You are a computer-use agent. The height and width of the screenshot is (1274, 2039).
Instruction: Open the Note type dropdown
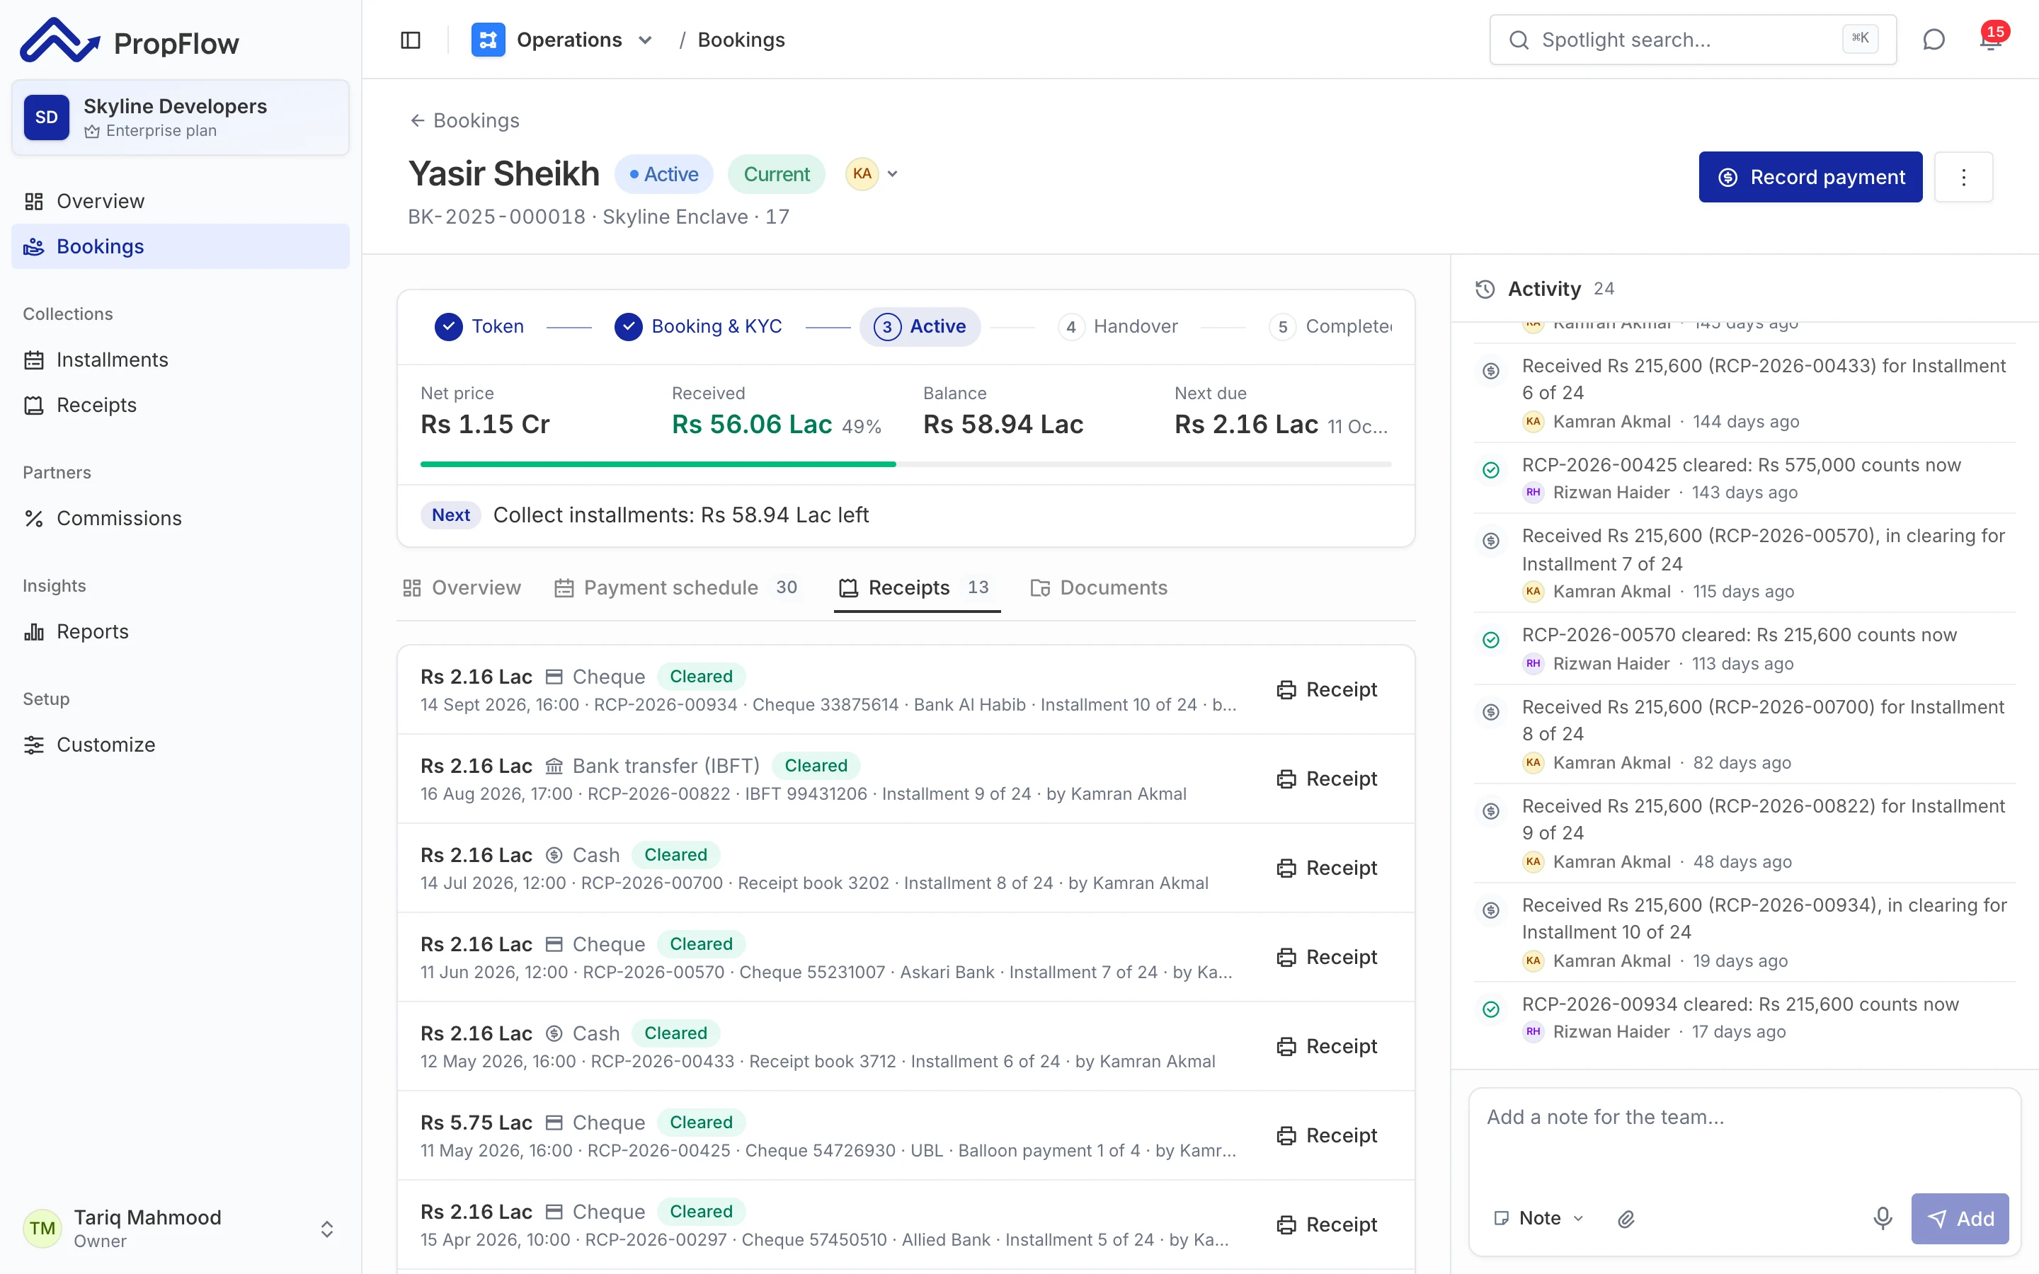[x=1538, y=1218]
